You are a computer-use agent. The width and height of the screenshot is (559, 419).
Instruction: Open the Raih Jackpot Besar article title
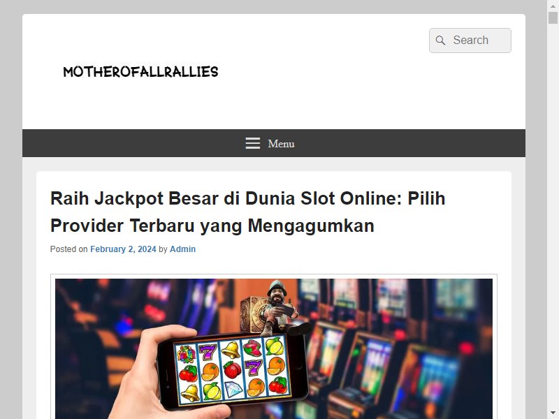pyautogui.click(x=247, y=212)
